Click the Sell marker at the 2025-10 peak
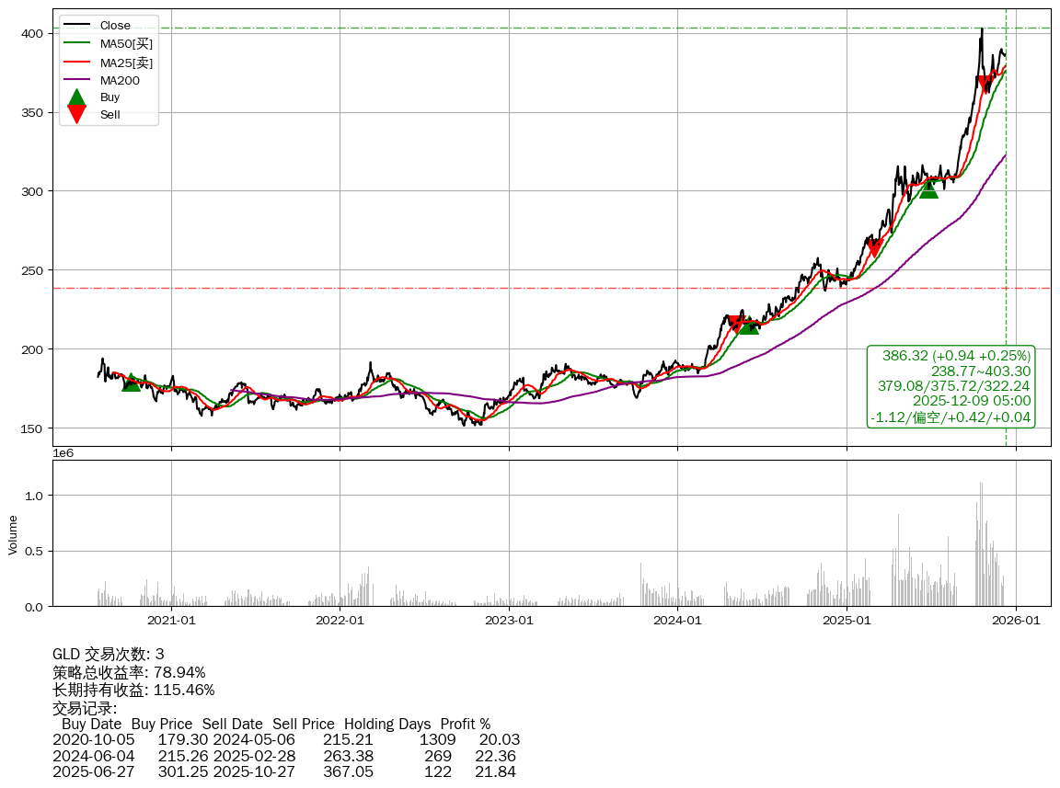The width and height of the screenshot is (1060, 788). (985, 84)
